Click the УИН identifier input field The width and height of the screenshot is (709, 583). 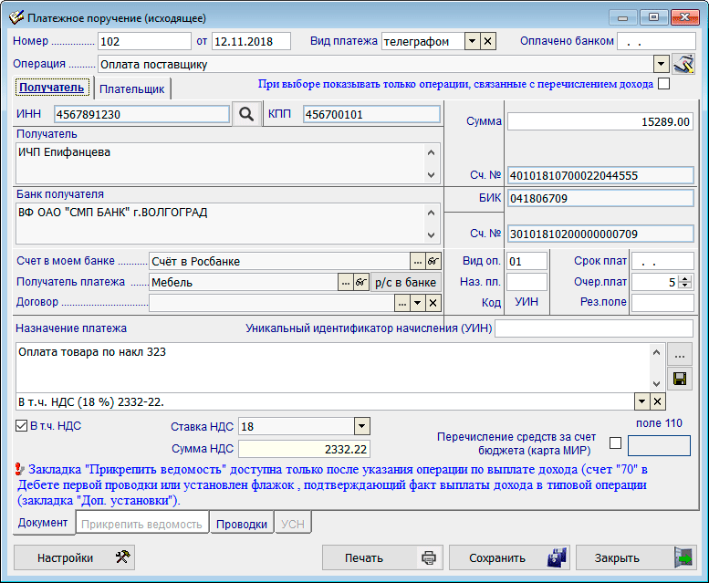pyautogui.click(x=594, y=328)
